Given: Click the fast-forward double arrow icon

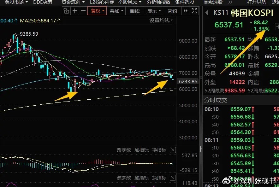Looking at the screenshot, I should [x=186, y=11].
